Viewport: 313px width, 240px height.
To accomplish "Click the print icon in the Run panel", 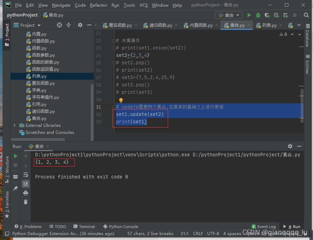I will pos(26,193).
